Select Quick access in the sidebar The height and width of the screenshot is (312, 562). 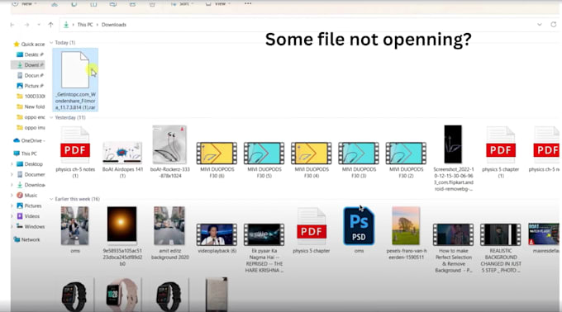[x=29, y=45]
